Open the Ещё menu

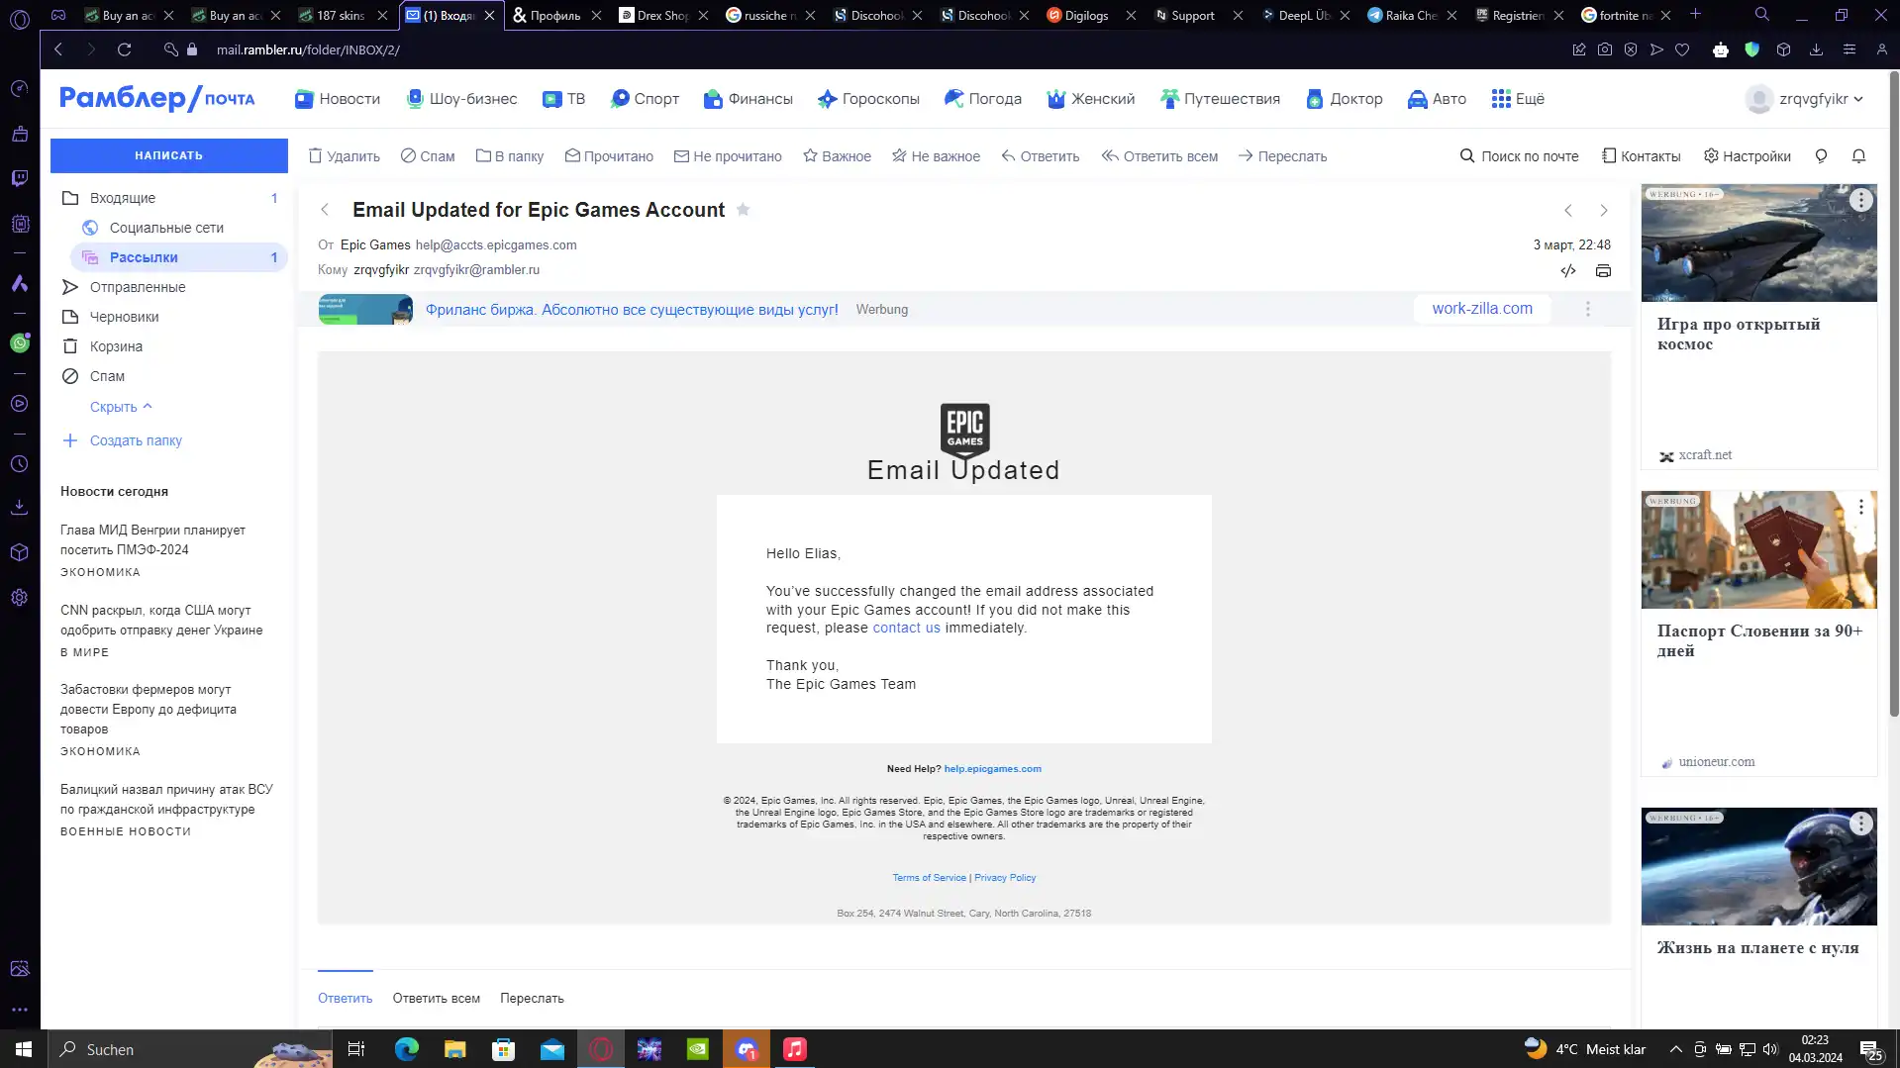click(1518, 99)
